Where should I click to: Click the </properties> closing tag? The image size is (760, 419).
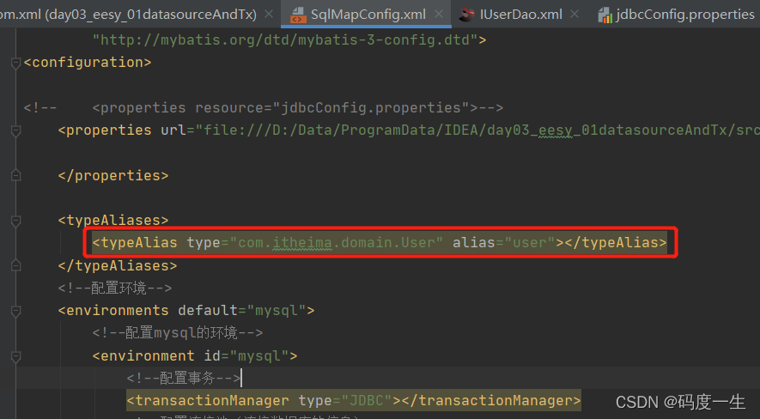click(x=113, y=175)
